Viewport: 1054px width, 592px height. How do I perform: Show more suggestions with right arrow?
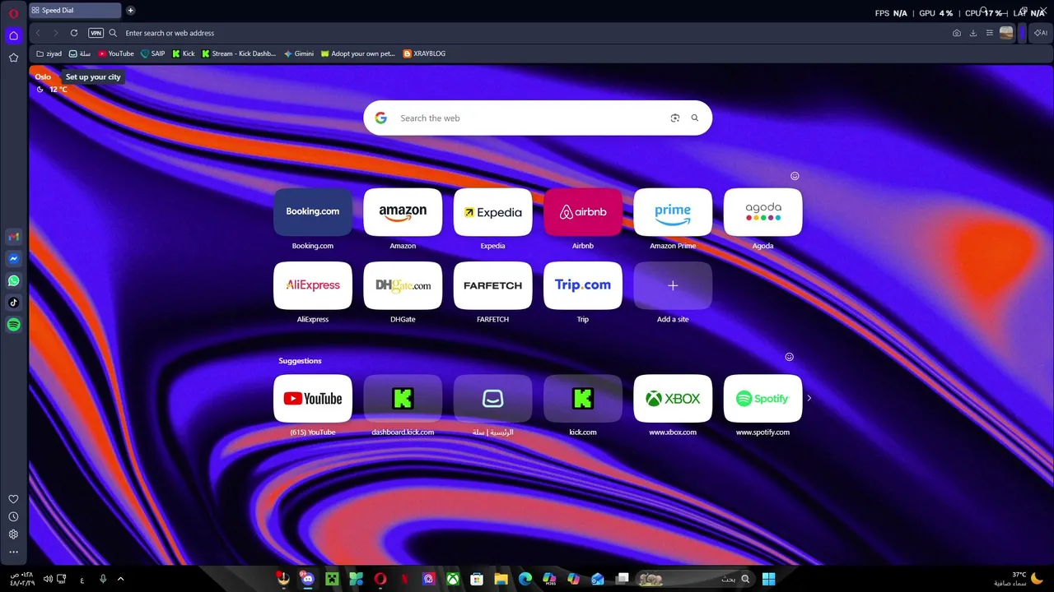pos(809,398)
